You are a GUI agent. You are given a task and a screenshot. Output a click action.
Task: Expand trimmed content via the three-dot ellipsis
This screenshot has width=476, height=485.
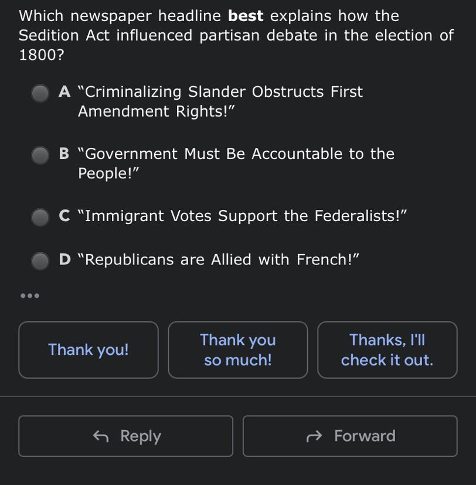(29, 296)
